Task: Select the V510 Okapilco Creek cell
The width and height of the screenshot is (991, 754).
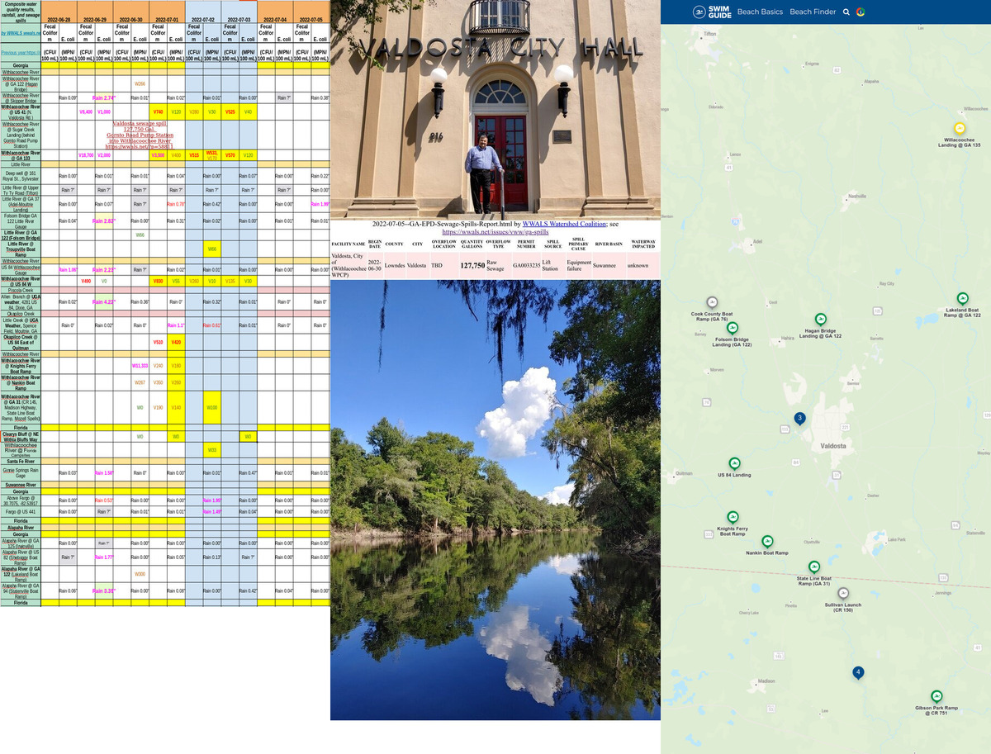Action: (157, 342)
